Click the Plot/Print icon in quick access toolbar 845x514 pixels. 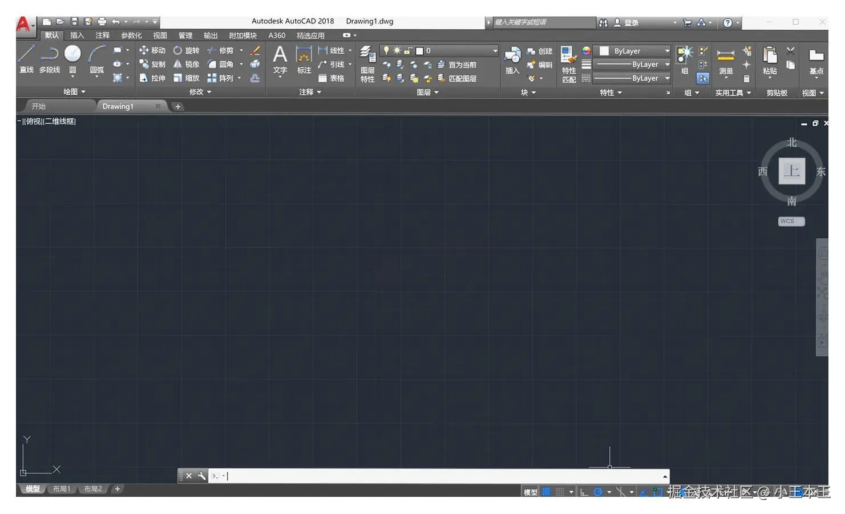click(102, 22)
